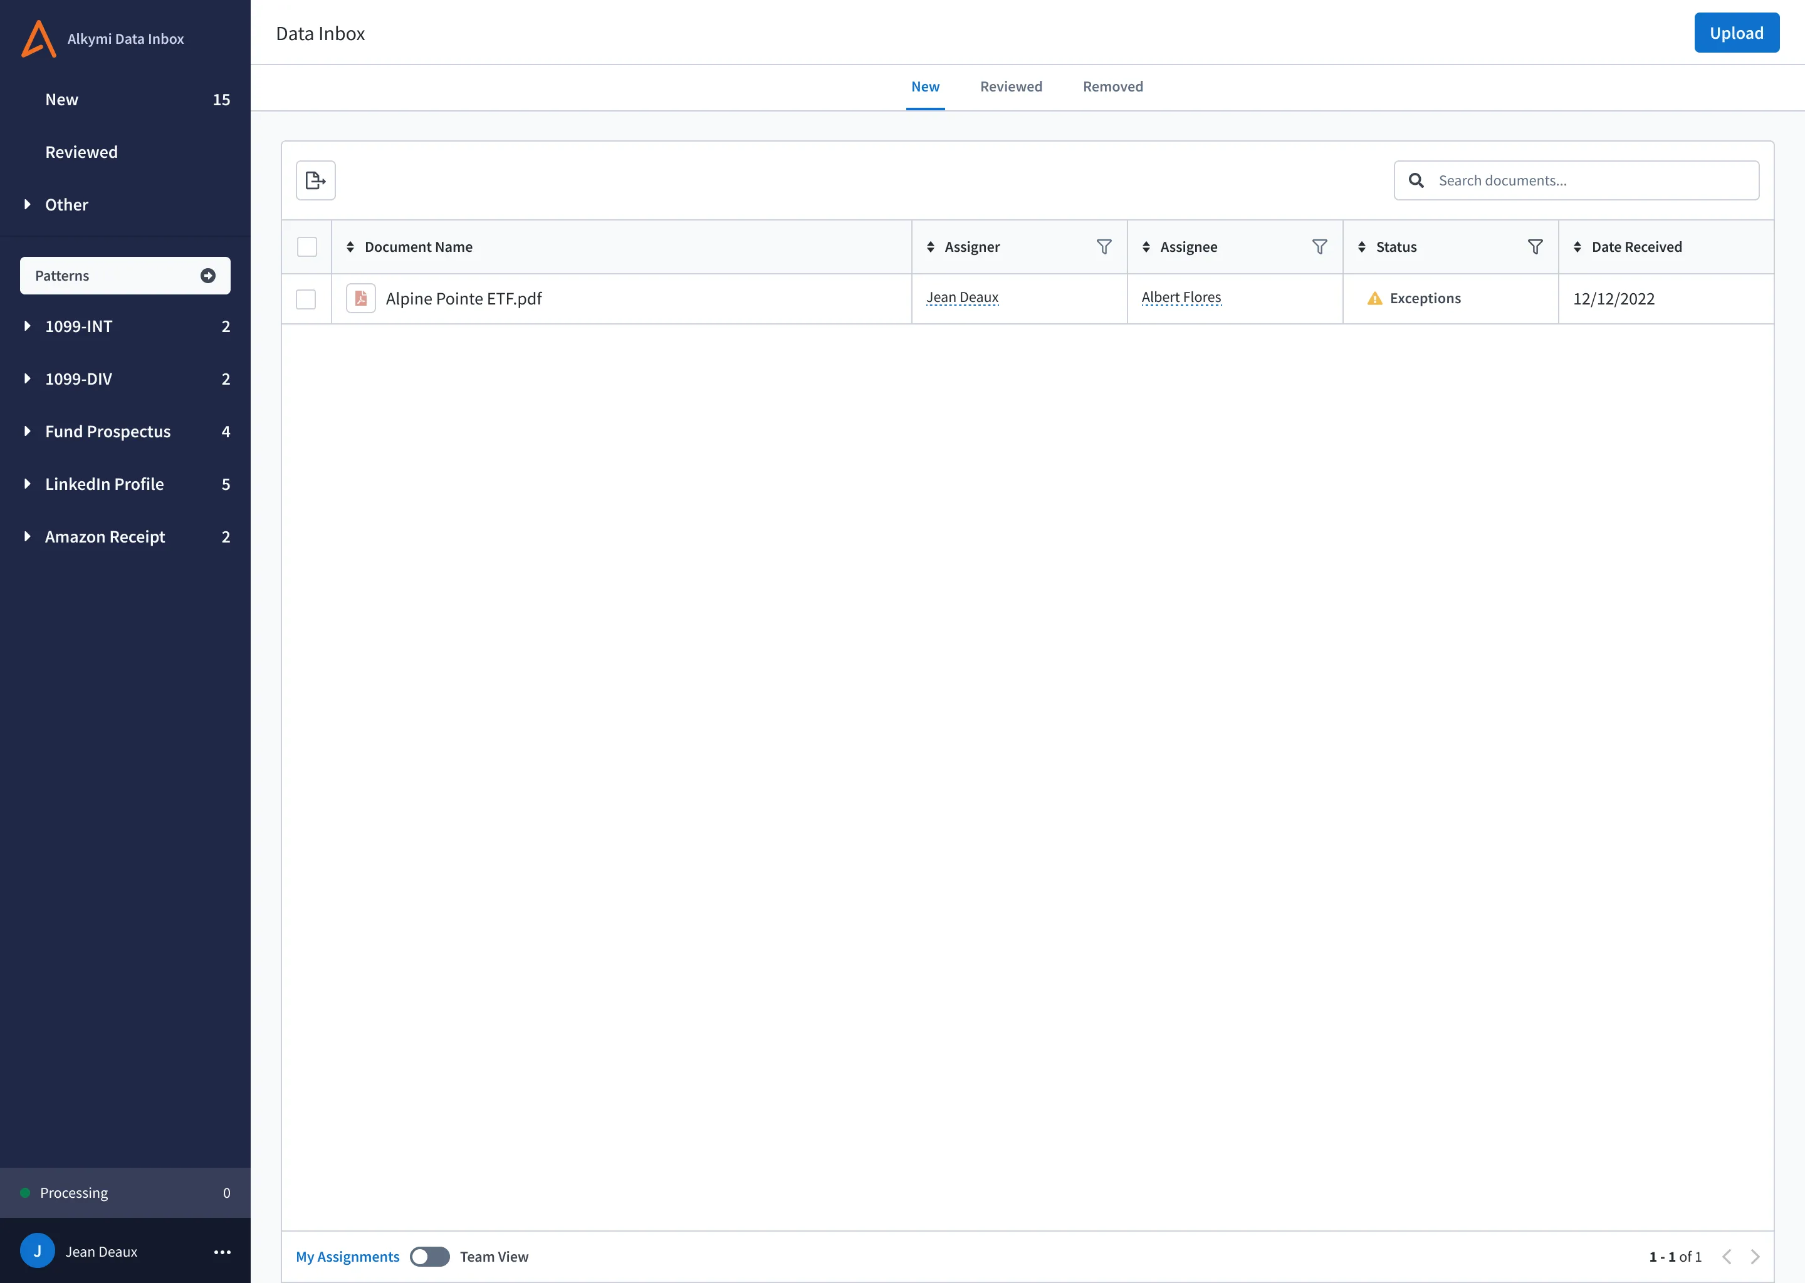
Task: Switch to the Removed tab
Action: tap(1112, 87)
